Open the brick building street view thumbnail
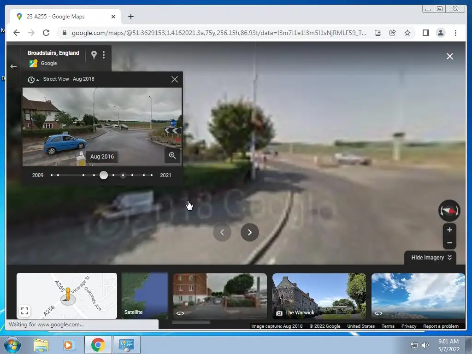The height and width of the screenshot is (354, 472). 220,296
